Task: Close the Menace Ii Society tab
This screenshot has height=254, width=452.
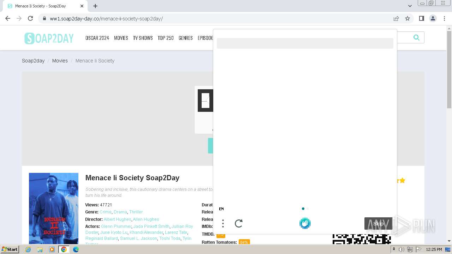Action: 82,6
